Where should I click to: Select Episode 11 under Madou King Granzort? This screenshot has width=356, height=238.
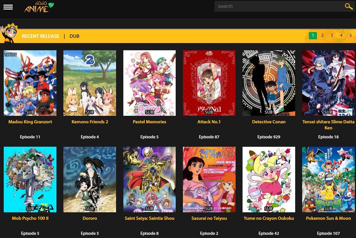(x=30, y=137)
